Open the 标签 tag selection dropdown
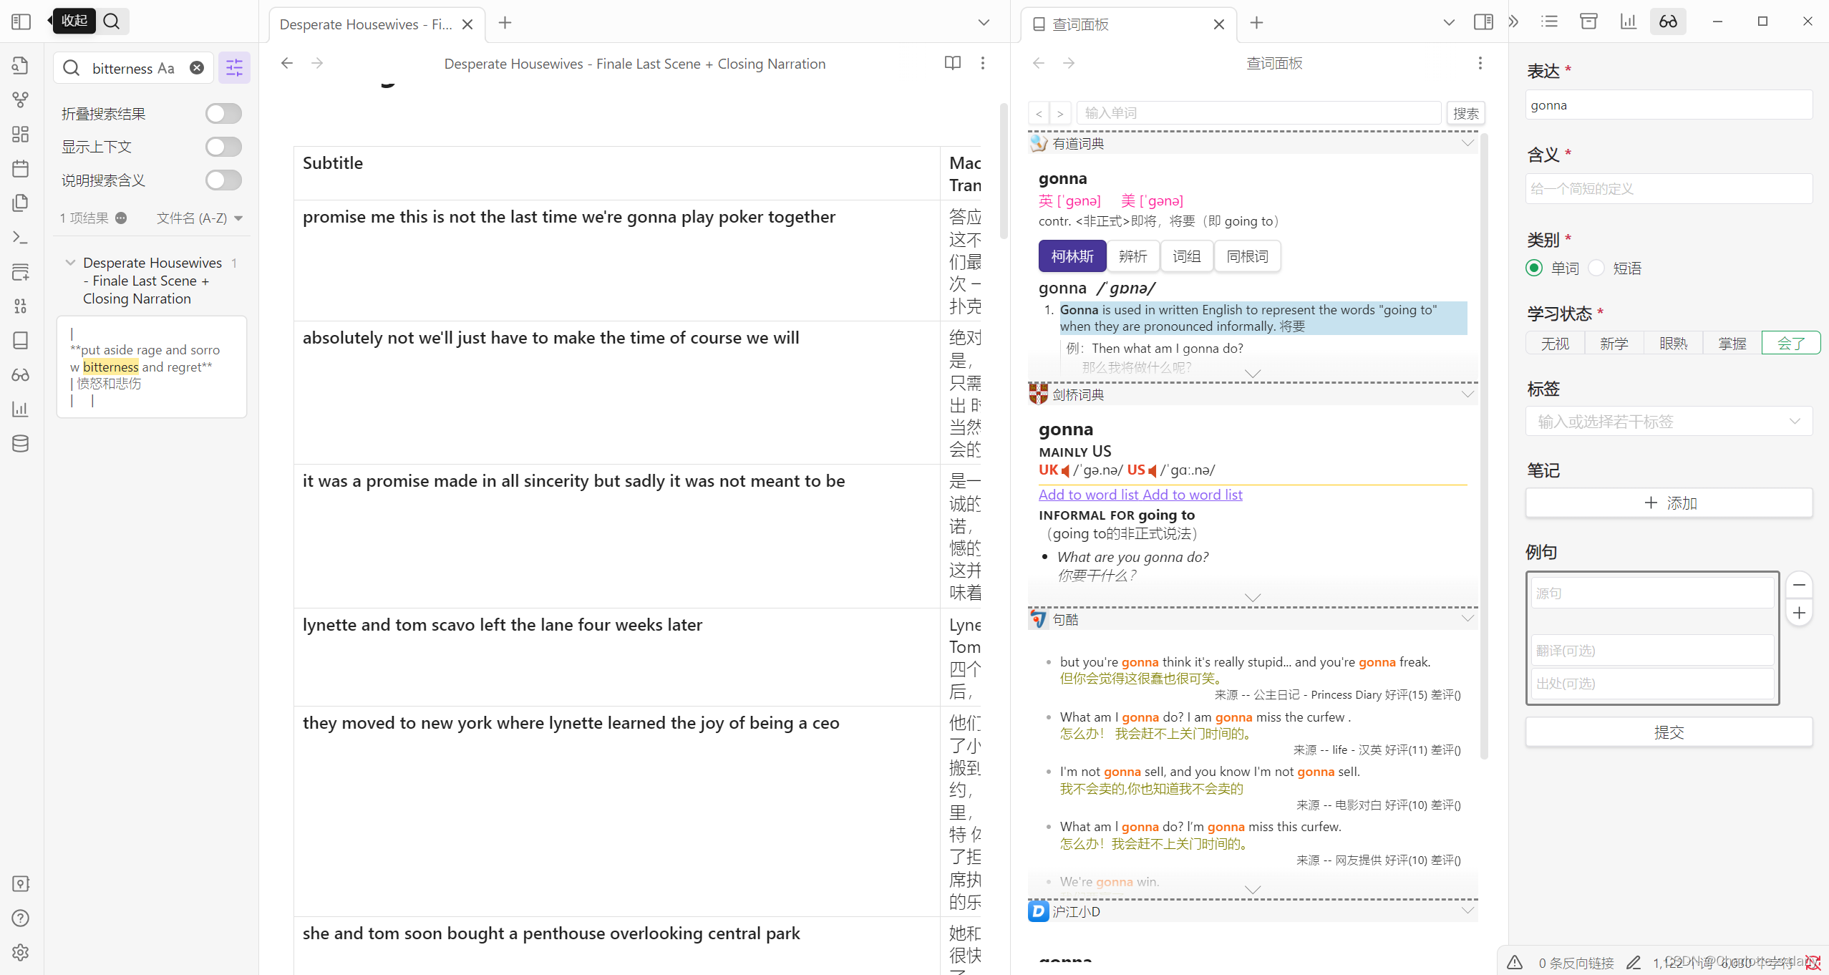 click(x=1669, y=422)
